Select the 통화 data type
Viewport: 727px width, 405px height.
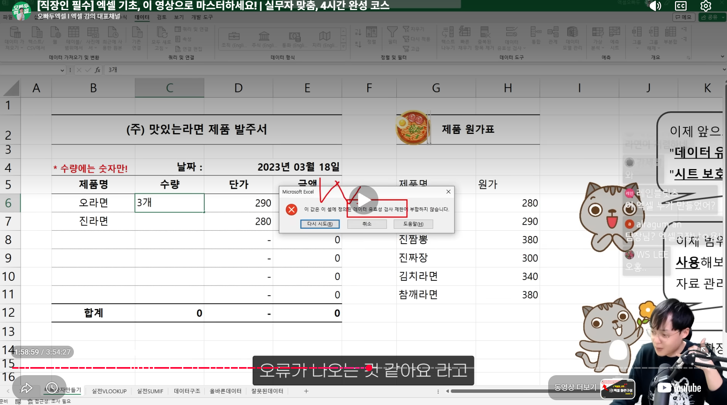click(x=294, y=39)
